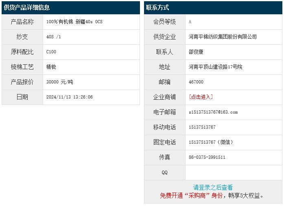
Task: Open the 请登录之后查看 login link
Action: (x=213, y=187)
